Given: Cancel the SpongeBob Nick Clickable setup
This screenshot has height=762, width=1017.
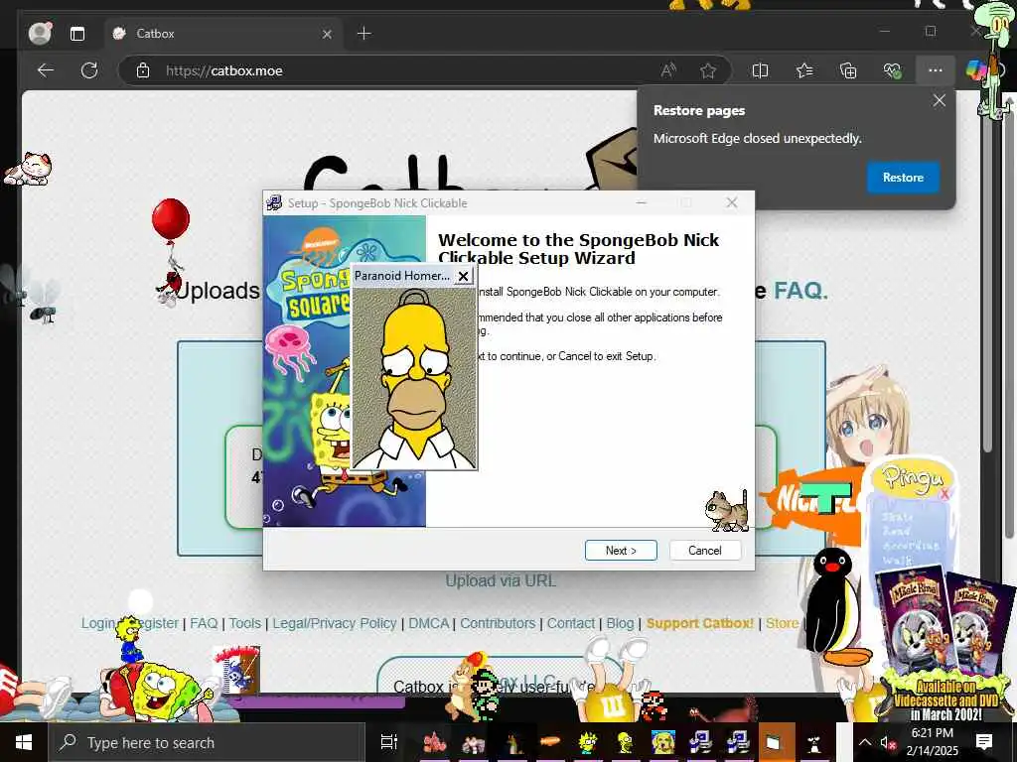Looking at the screenshot, I should click(704, 550).
